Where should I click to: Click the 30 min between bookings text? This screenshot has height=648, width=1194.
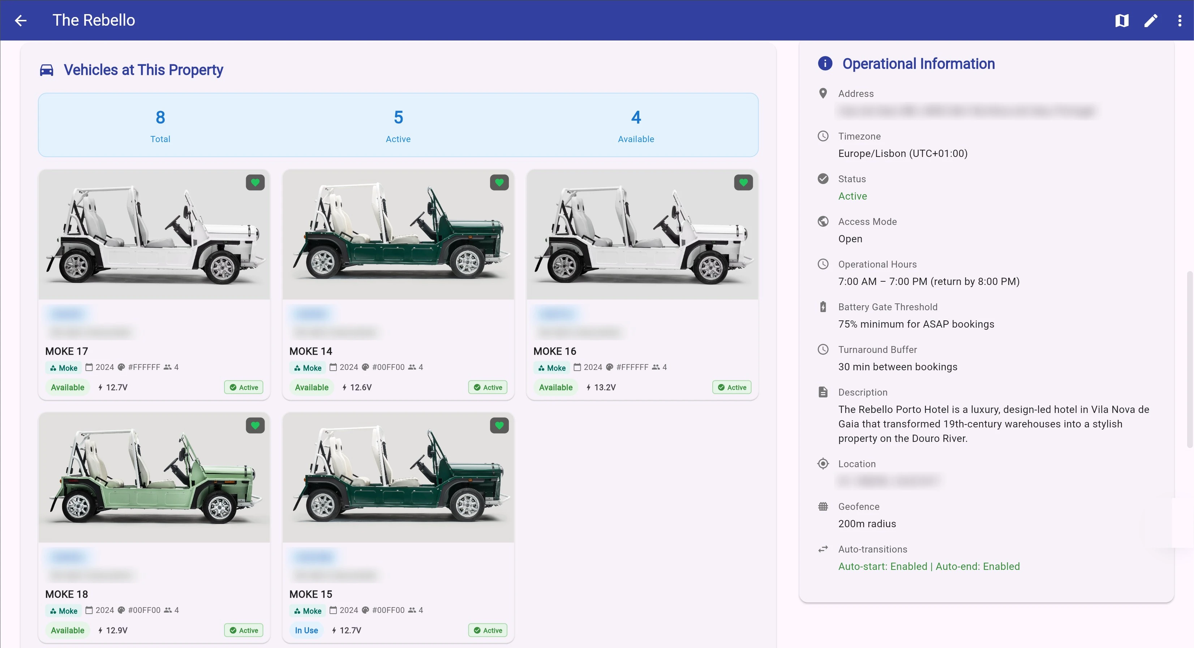point(898,367)
